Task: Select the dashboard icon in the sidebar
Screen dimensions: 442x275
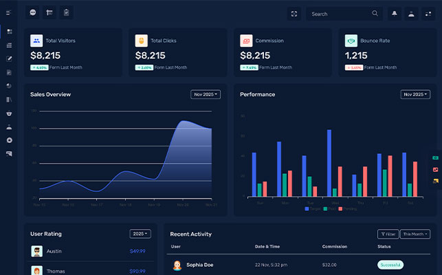Action: tap(9, 32)
